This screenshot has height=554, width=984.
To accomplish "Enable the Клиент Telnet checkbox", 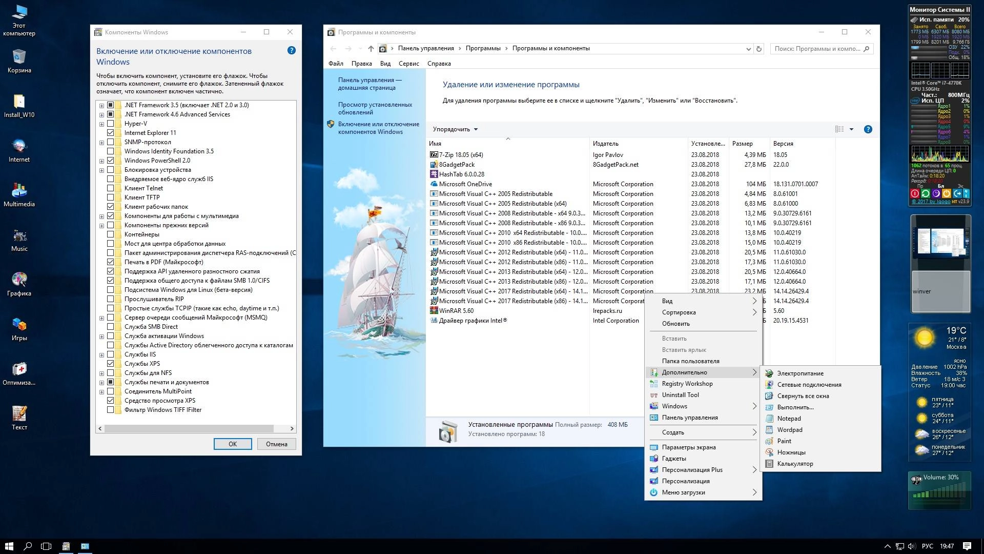I will (110, 188).
